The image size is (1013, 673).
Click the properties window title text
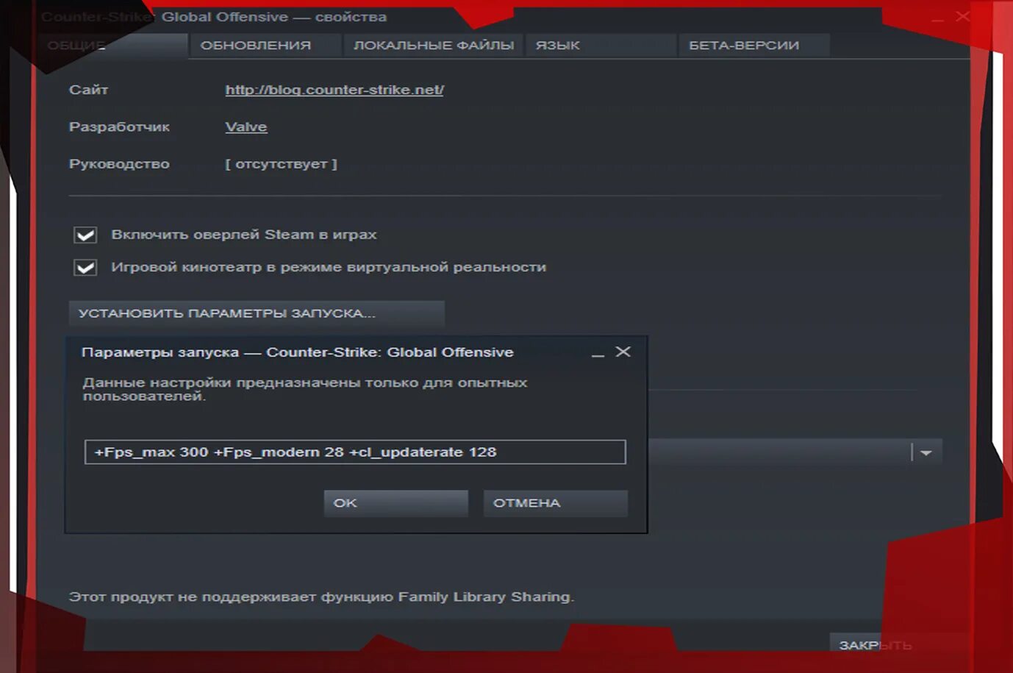point(214,17)
